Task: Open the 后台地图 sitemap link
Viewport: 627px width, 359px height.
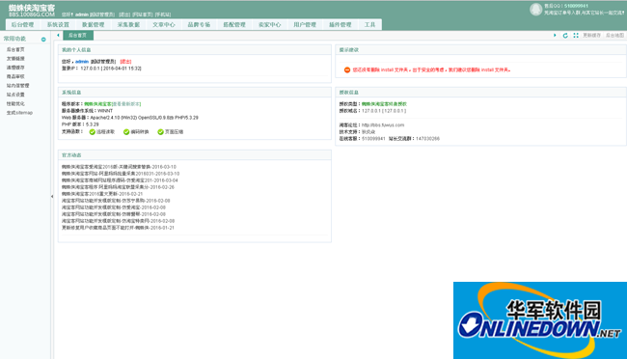Action: pos(614,35)
